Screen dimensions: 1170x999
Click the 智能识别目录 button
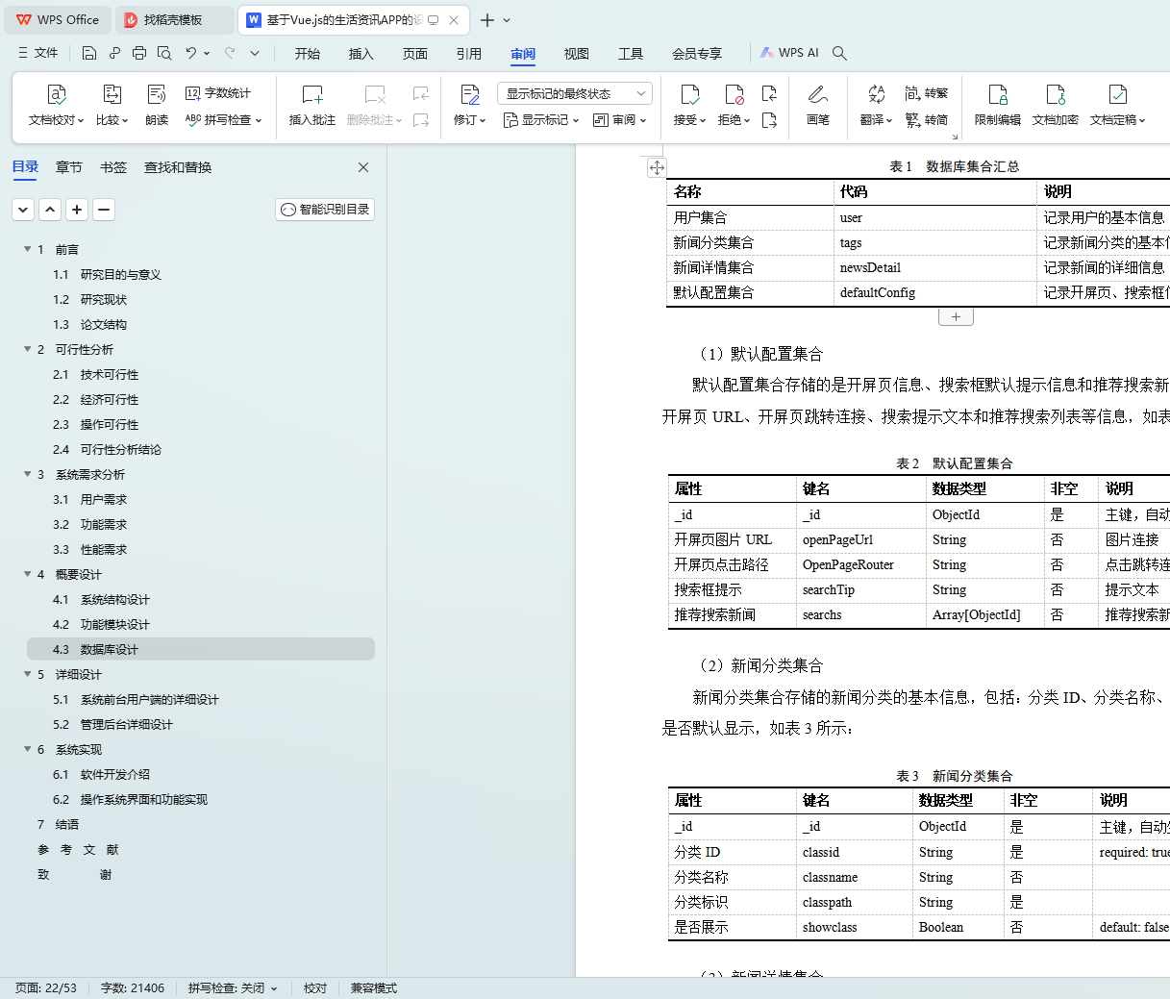click(x=325, y=210)
